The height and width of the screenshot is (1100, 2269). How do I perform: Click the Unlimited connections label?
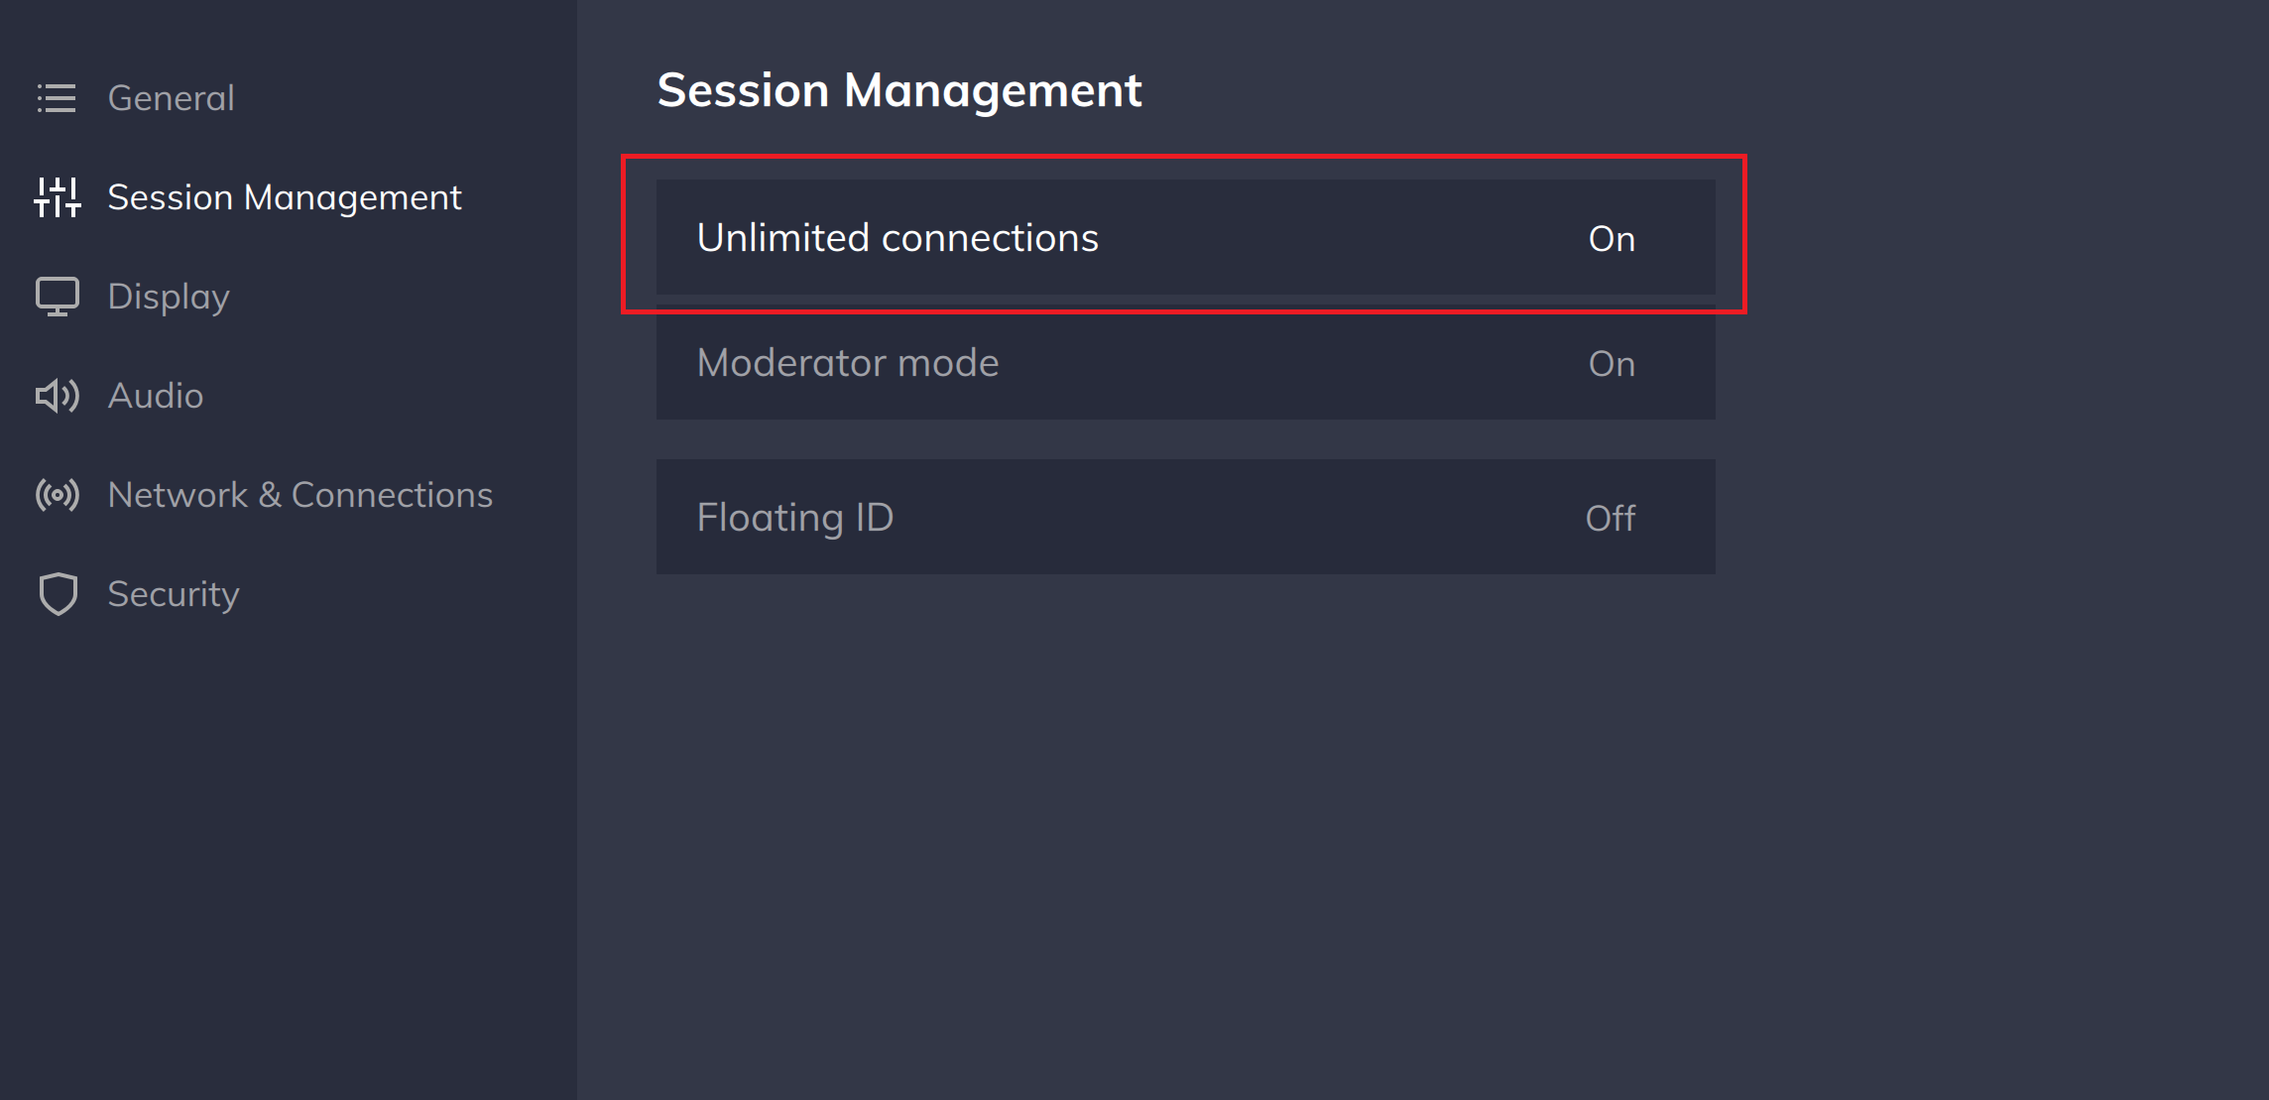[x=897, y=238]
